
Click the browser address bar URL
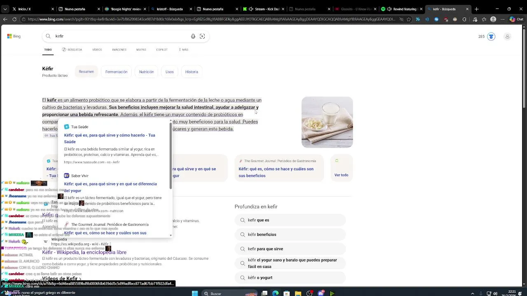211,19
